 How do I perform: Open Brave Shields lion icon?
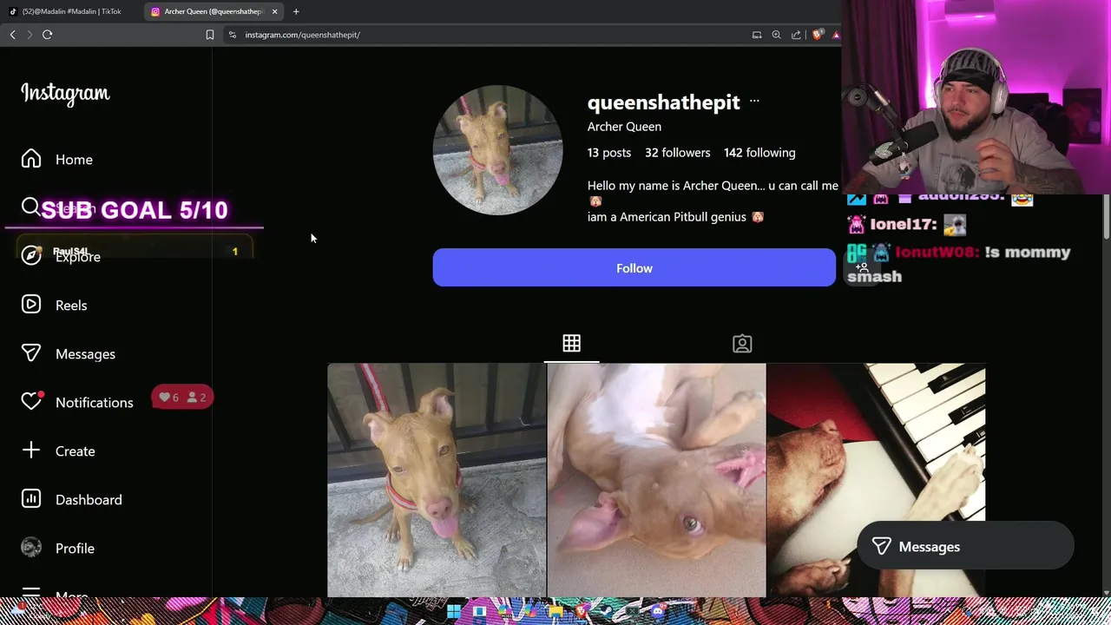point(818,35)
